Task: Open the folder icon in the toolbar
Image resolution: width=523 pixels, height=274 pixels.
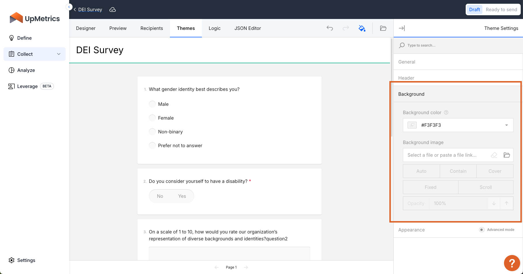Action: (x=383, y=28)
